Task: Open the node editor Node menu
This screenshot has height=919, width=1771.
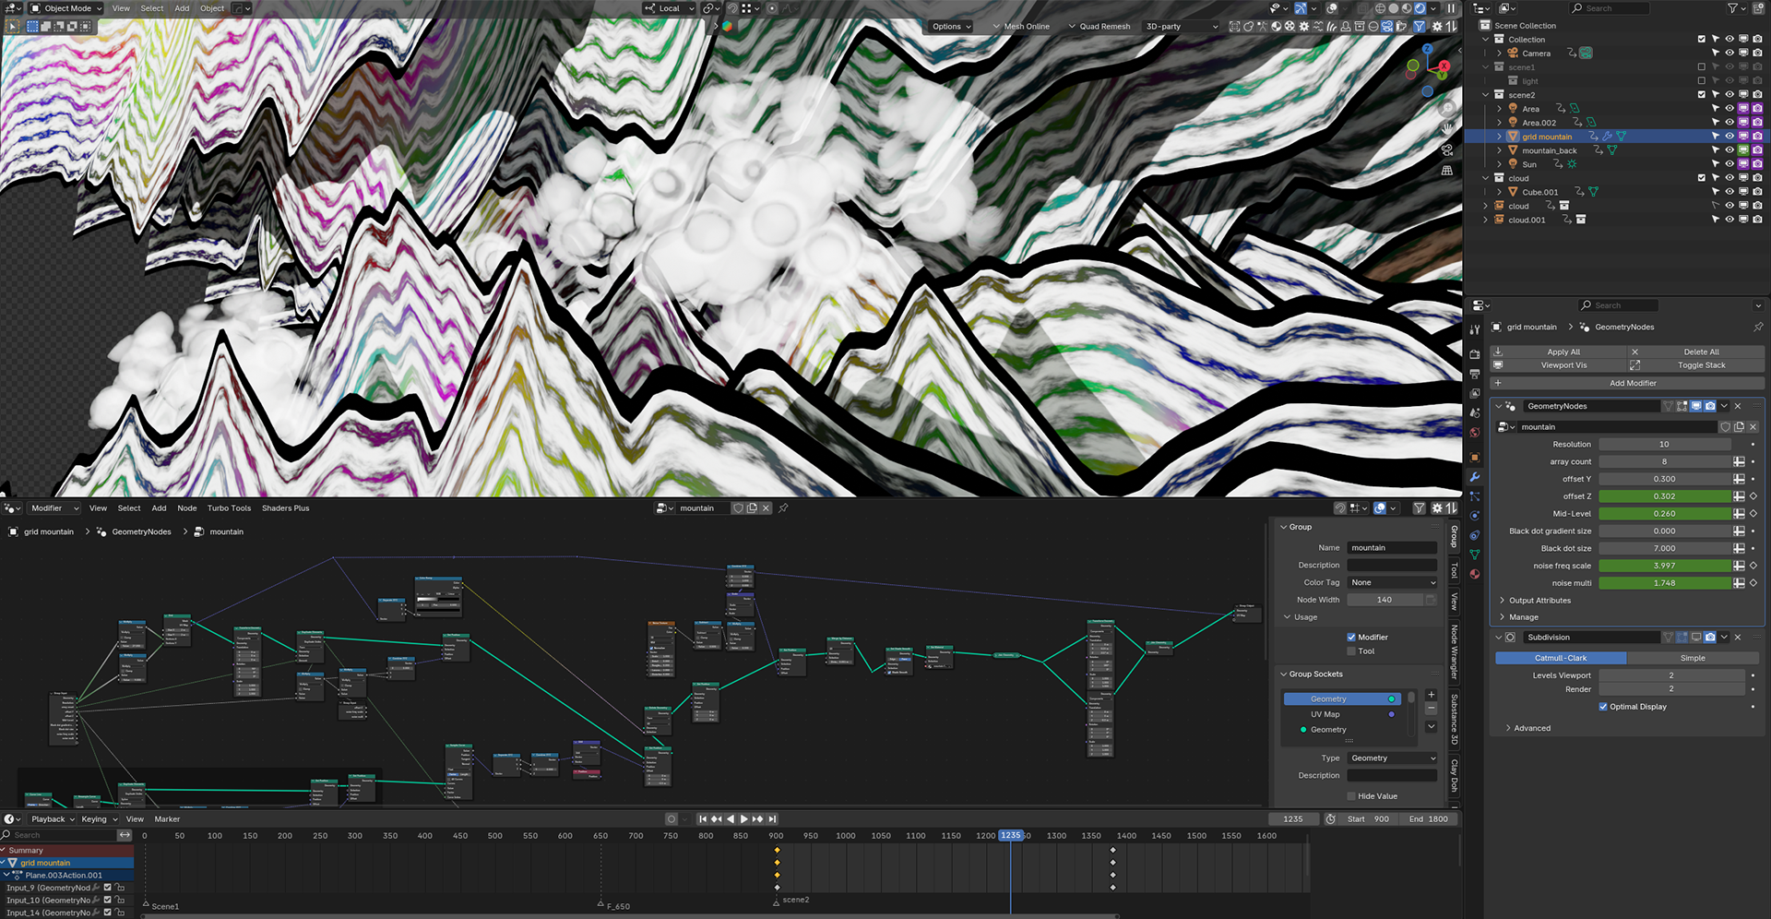Action: (x=187, y=508)
